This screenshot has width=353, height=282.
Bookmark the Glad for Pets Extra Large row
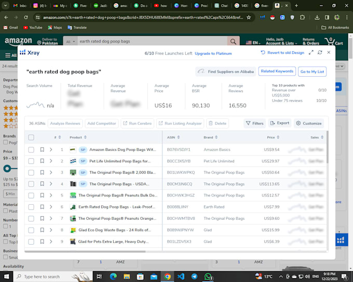tap(42, 242)
